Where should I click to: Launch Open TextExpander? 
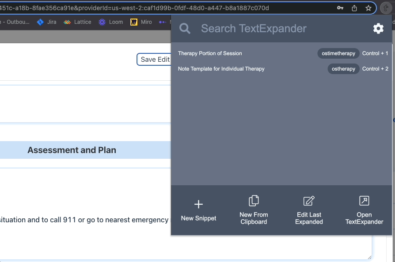[x=364, y=210]
